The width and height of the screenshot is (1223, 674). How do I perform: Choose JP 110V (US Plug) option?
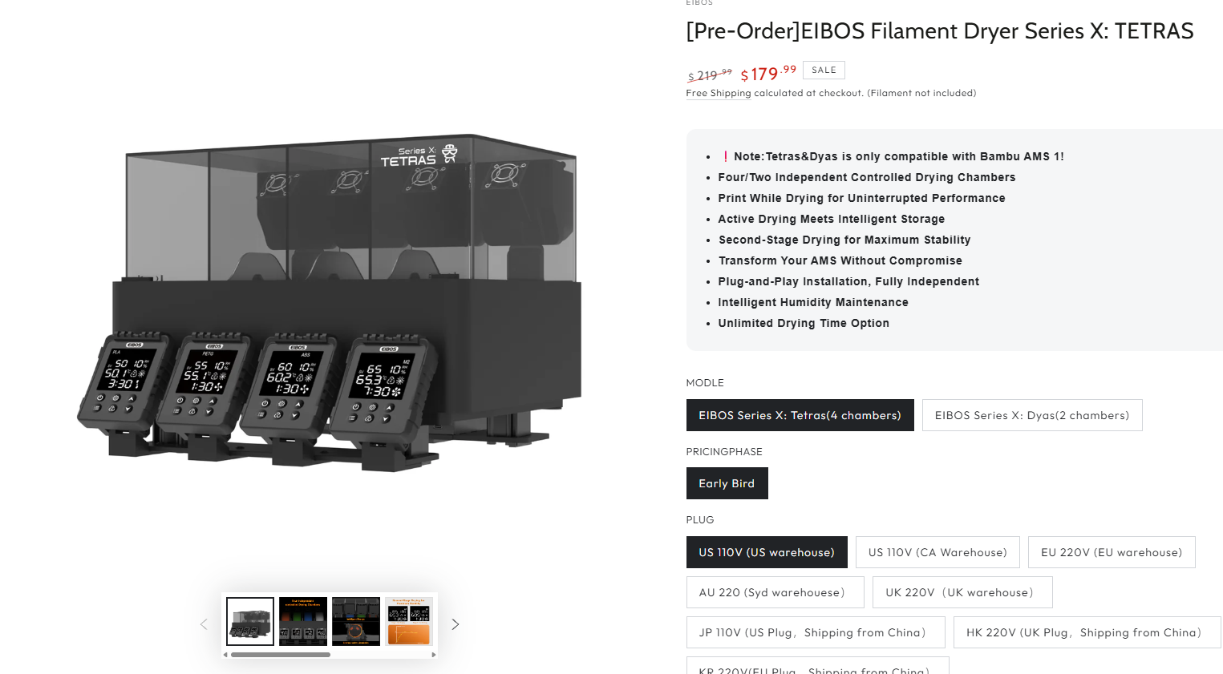pyautogui.click(x=816, y=632)
